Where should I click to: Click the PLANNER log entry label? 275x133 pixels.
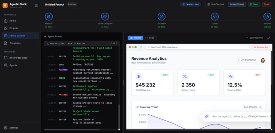[x=63, y=70]
